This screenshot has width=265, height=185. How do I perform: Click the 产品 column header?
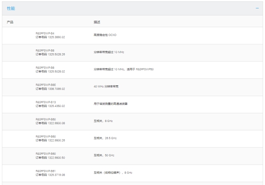pyautogui.click(x=10, y=22)
